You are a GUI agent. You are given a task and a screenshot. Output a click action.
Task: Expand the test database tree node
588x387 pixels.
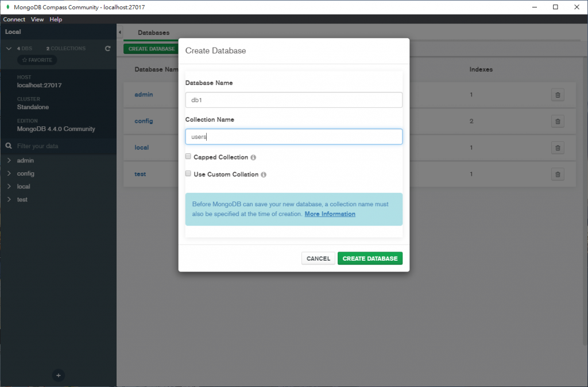pos(9,199)
